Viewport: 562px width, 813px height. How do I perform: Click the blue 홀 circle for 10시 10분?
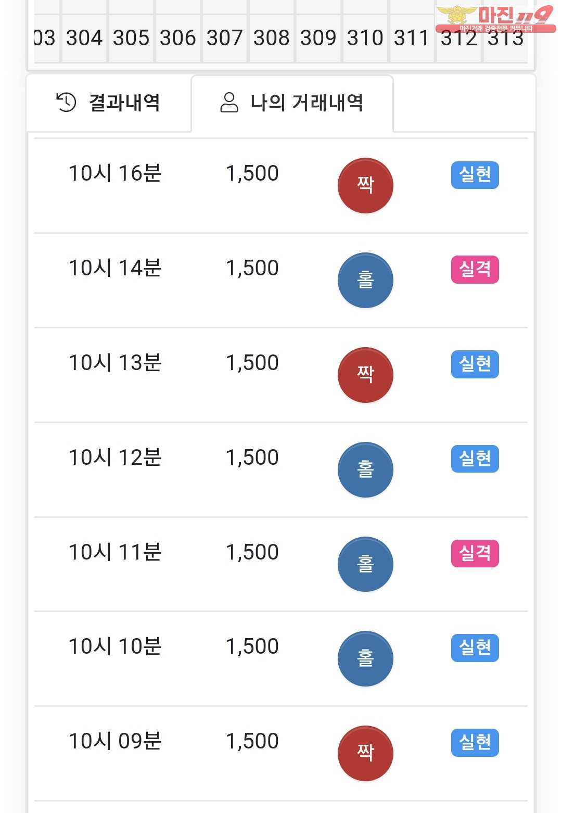click(x=365, y=659)
